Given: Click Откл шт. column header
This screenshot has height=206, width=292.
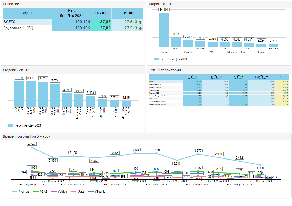Looking at the screenshot, I should click(x=127, y=13).
